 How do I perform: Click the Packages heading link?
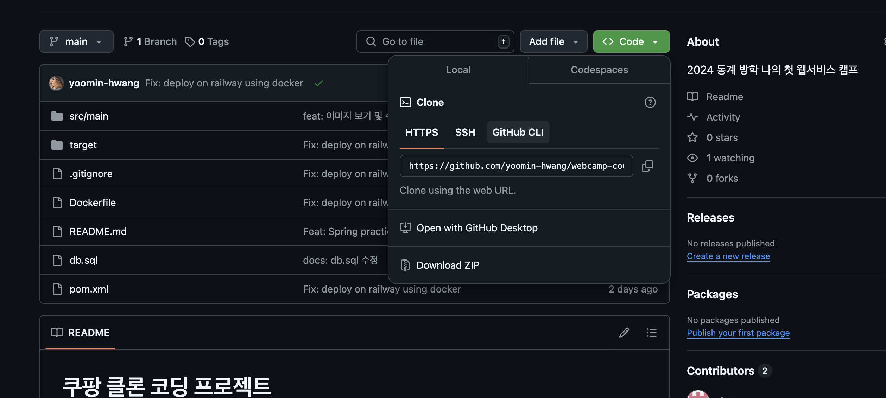712,294
